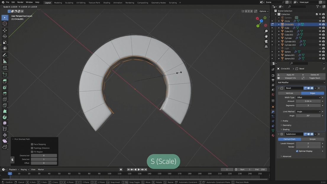Select the Rip Region tool
327x184 pixels.
(5, 147)
